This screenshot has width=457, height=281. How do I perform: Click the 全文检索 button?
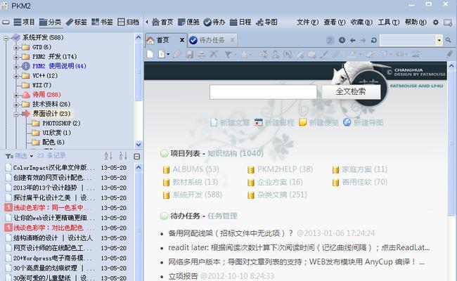[x=351, y=92]
